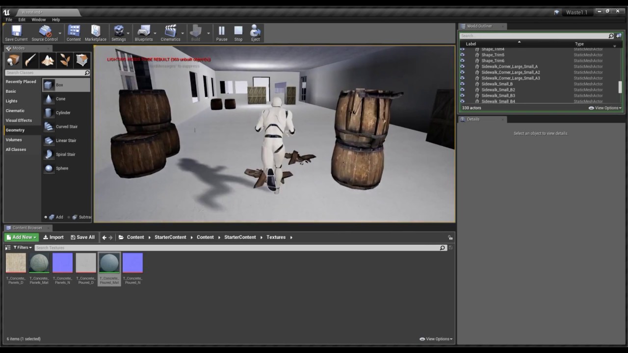Select the Cylinder geometry brush
The image size is (628, 353).
click(x=66, y=113)
